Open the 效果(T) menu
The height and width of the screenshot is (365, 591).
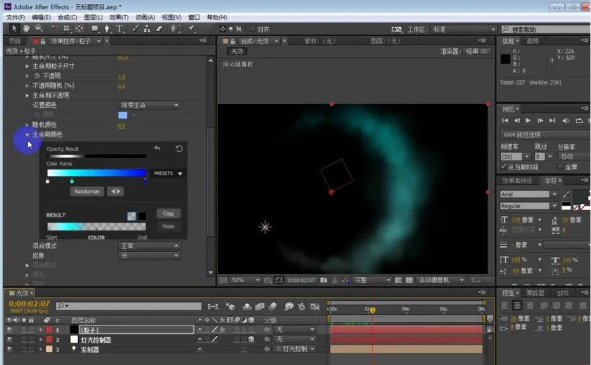click(119, 17)
